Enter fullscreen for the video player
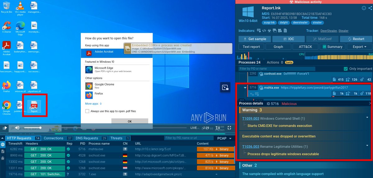This screenshot has width=373, height=178. [229, 128]
